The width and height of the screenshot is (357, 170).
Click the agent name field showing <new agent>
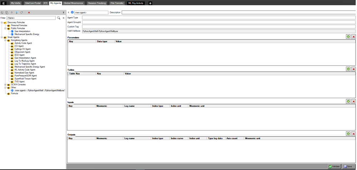point(91,12)
